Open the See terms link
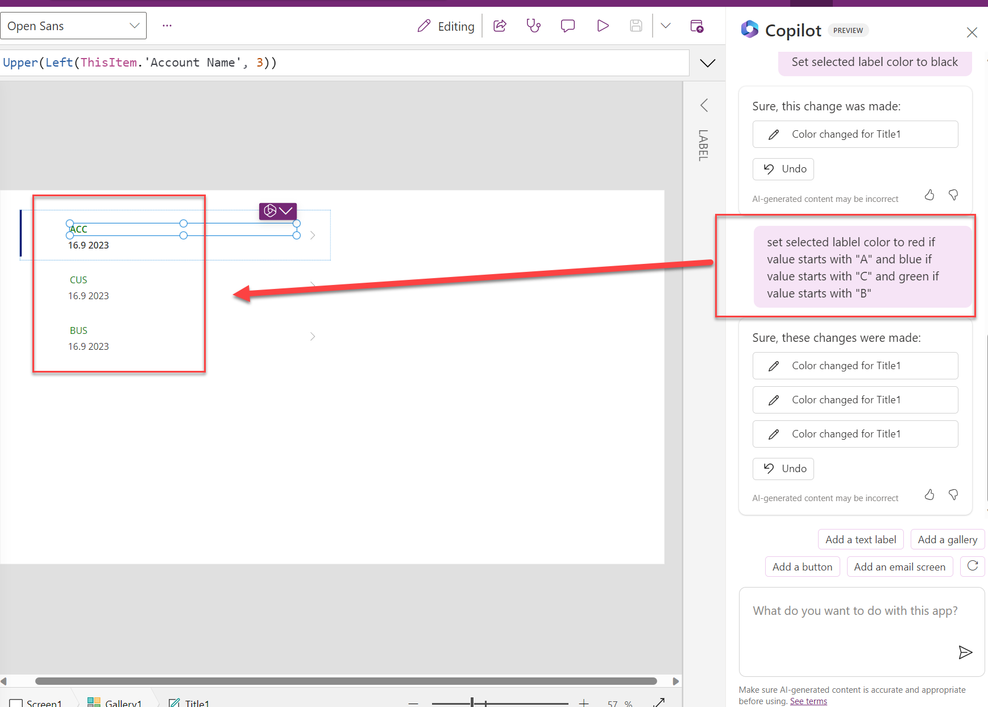This screenshot has height=707, width=988. coord(808,701)
